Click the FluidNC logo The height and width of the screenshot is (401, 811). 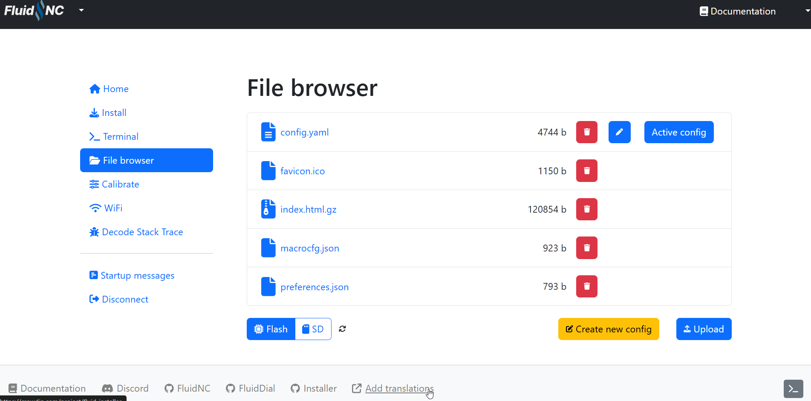(x=34, y=11)
